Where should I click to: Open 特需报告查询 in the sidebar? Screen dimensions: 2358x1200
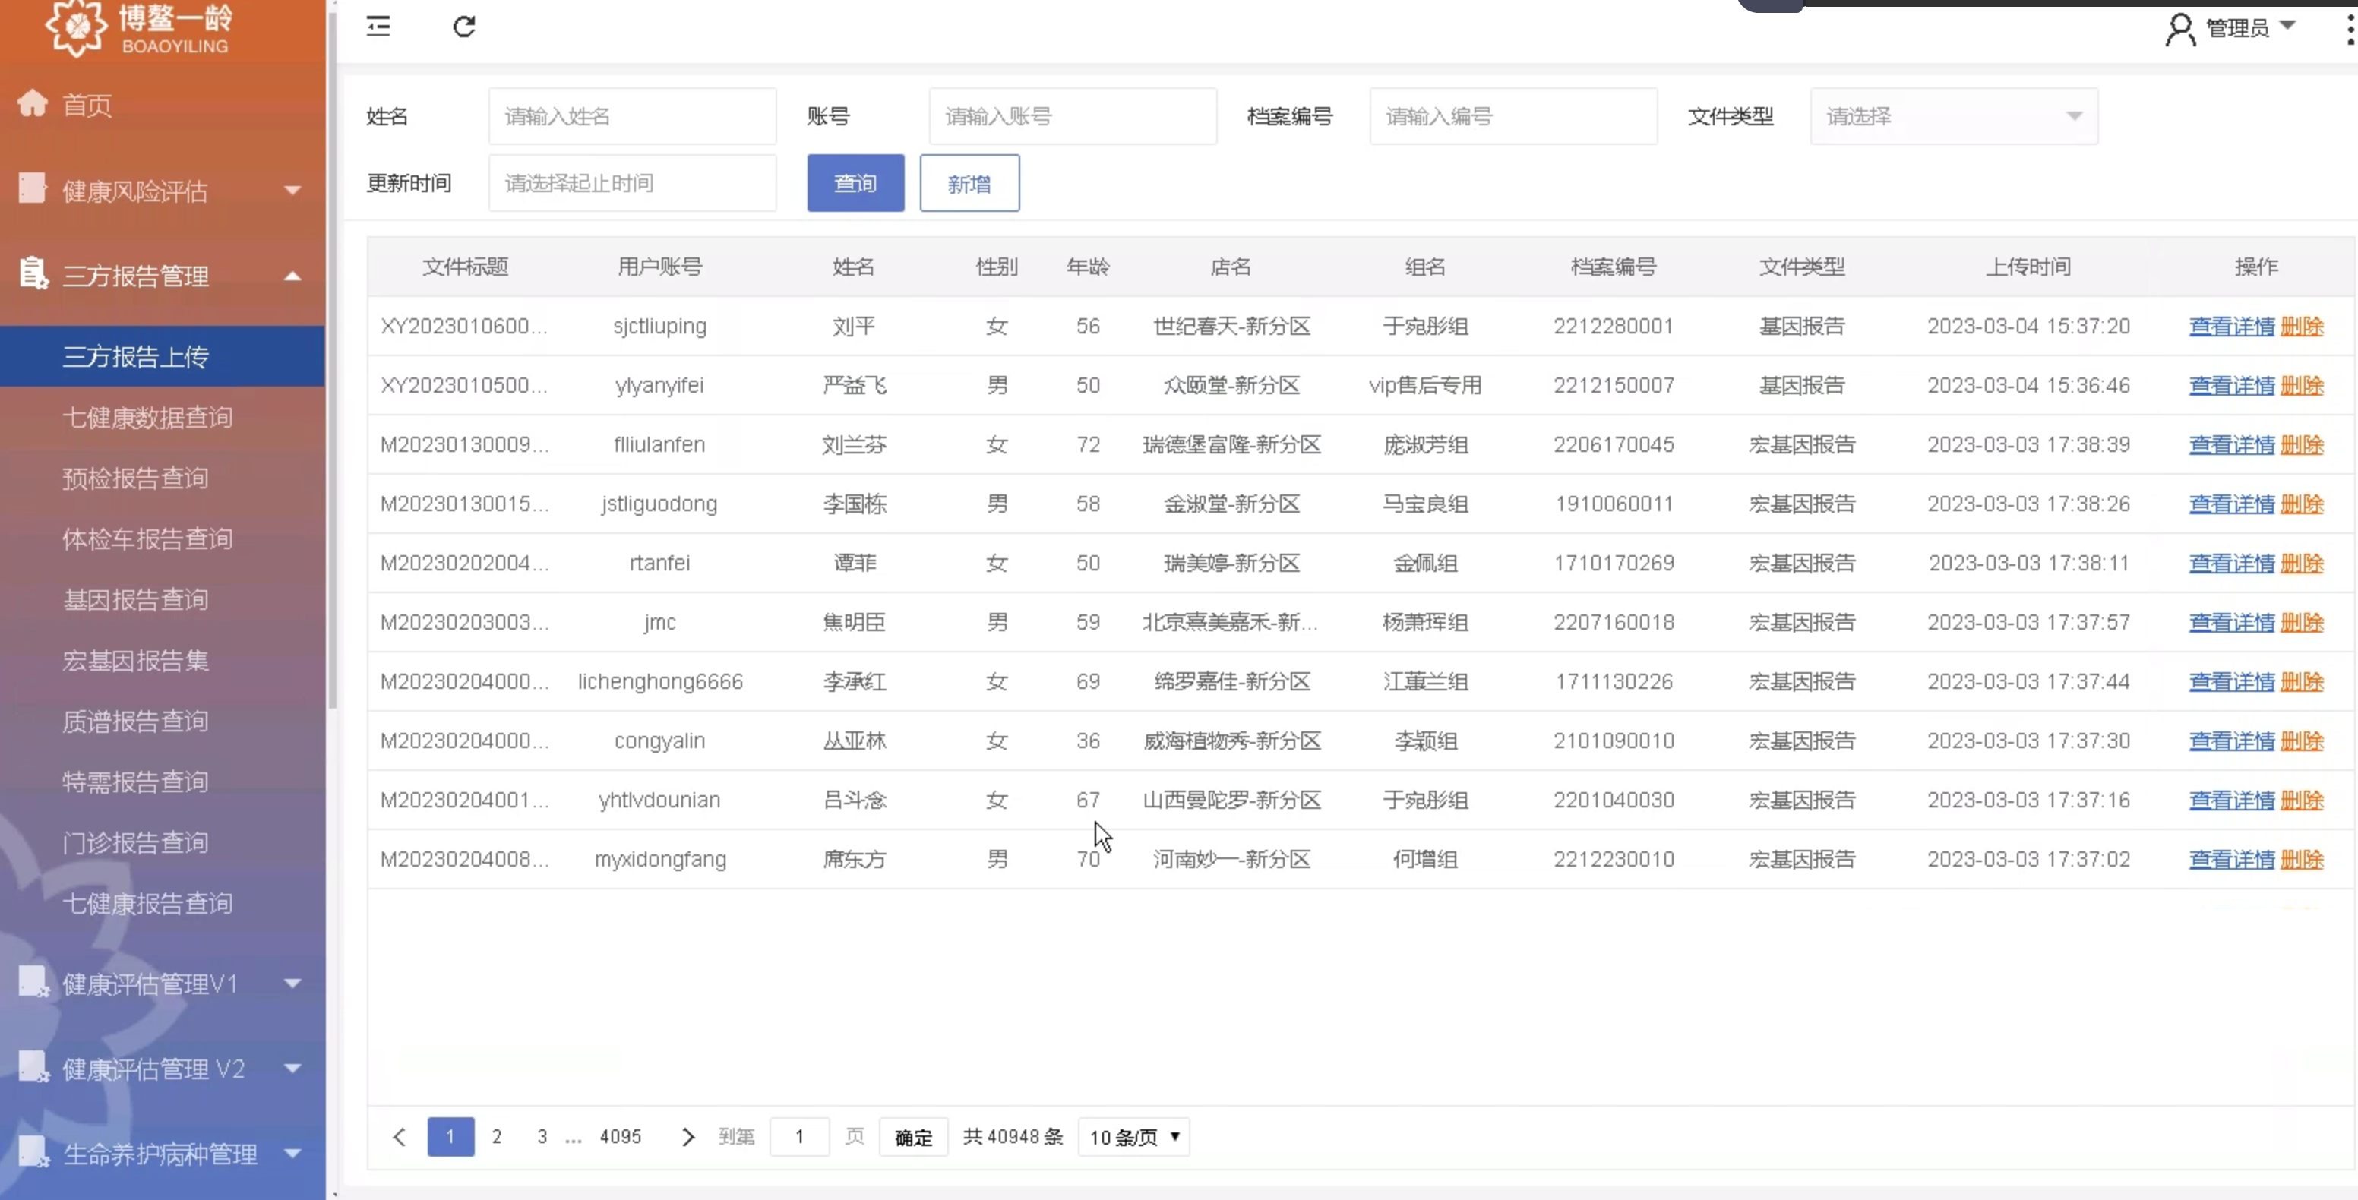(135, 782)
